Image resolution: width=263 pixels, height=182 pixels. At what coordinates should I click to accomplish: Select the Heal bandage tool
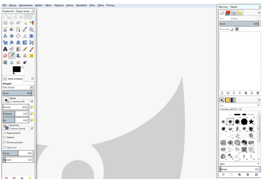tap(32, 55)
